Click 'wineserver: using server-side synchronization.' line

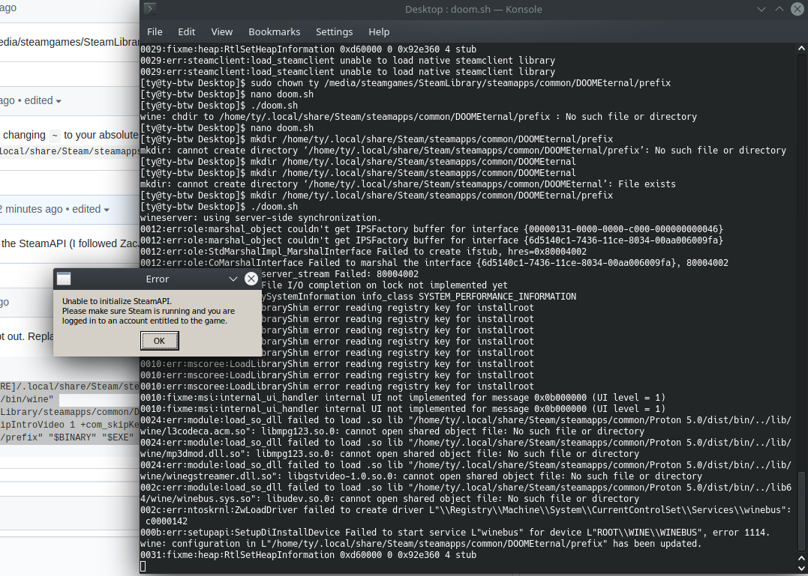(x=261, y=217)
